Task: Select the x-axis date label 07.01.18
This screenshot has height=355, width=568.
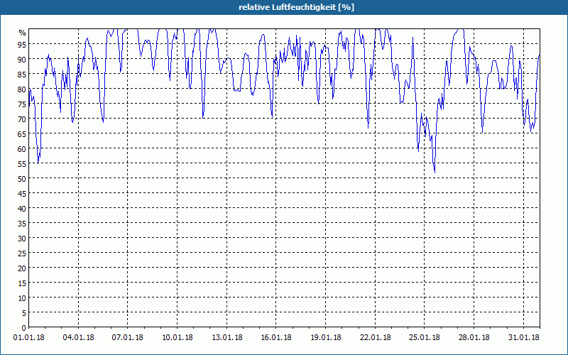Action: 127,338
